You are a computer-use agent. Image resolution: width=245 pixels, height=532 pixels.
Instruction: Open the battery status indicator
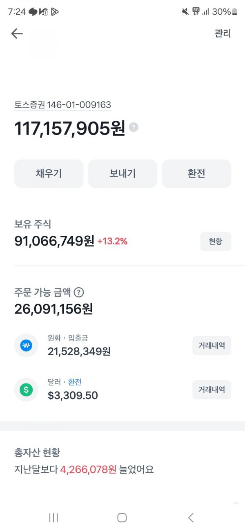[x=234, y=12]
